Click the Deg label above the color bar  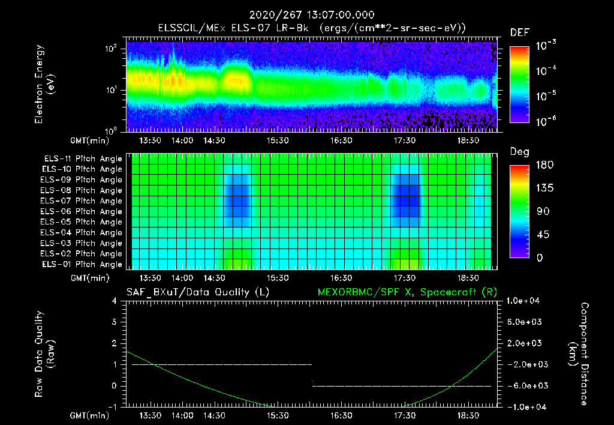(520, 152)
